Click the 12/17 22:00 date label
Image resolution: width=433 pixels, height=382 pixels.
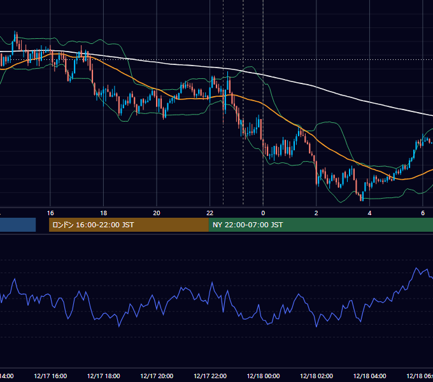(x=210, y=376)
